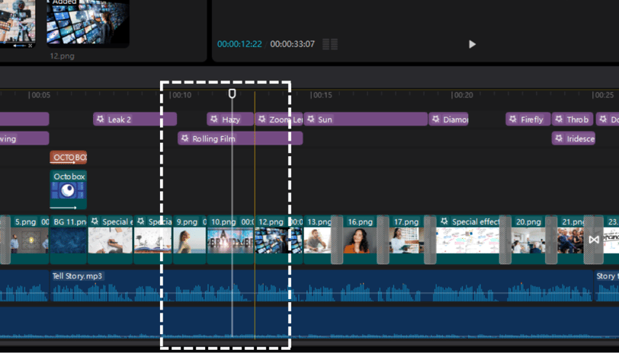Select the Zoom Lens effect clip
This screenshot has height=353, width=619.
279,119
